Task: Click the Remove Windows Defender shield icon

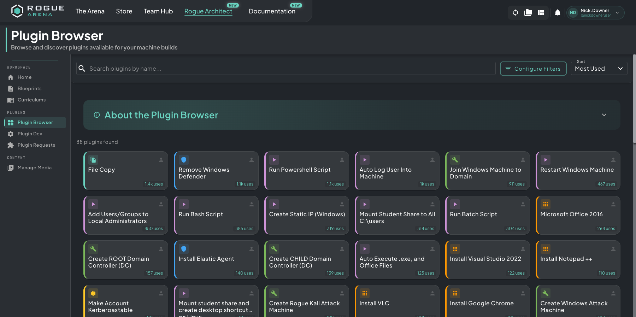Action: (x=184, y=160)
